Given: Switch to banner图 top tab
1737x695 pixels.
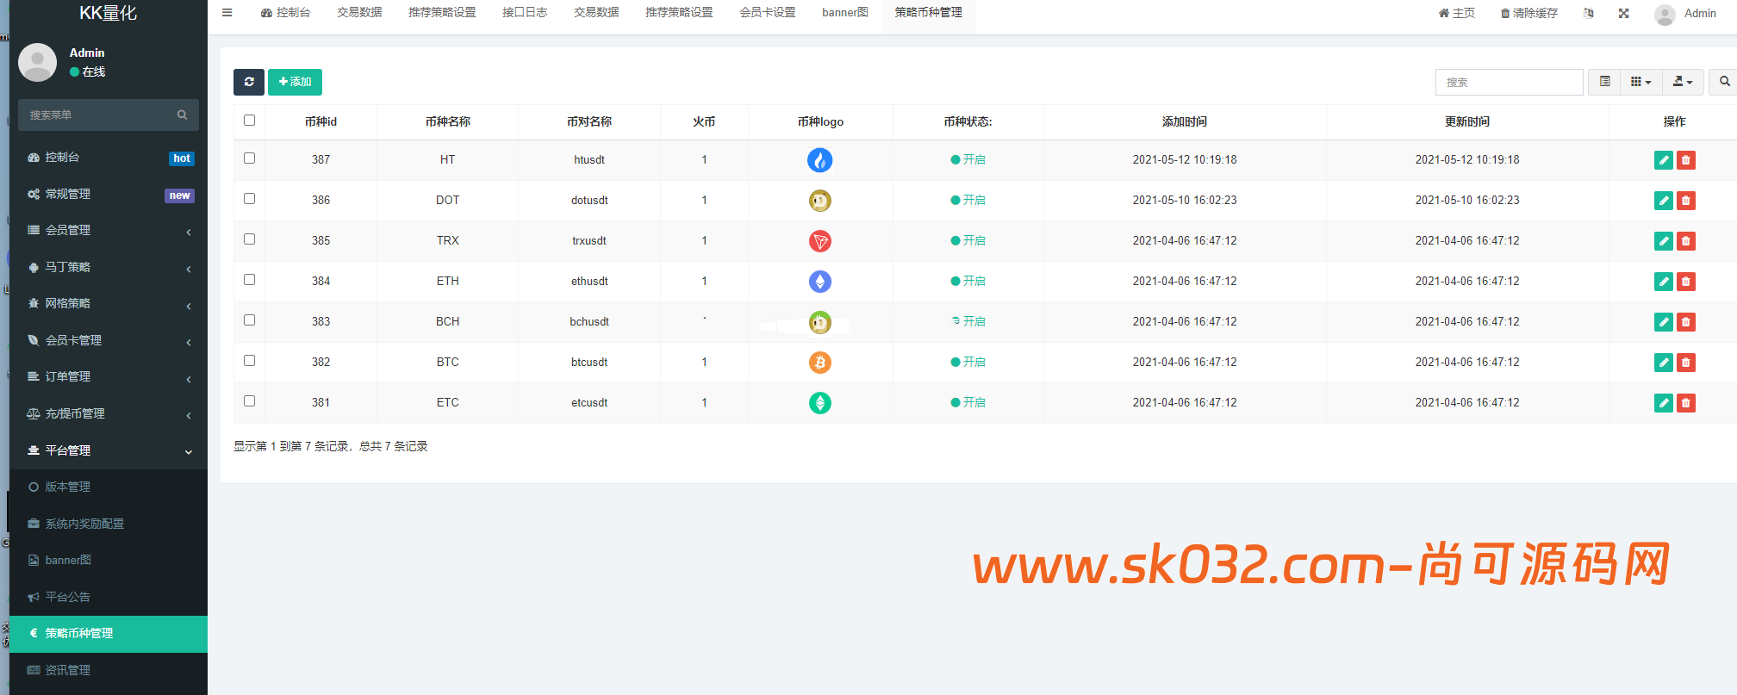Looking at the screenshot, I should click(x=845, y=13).
